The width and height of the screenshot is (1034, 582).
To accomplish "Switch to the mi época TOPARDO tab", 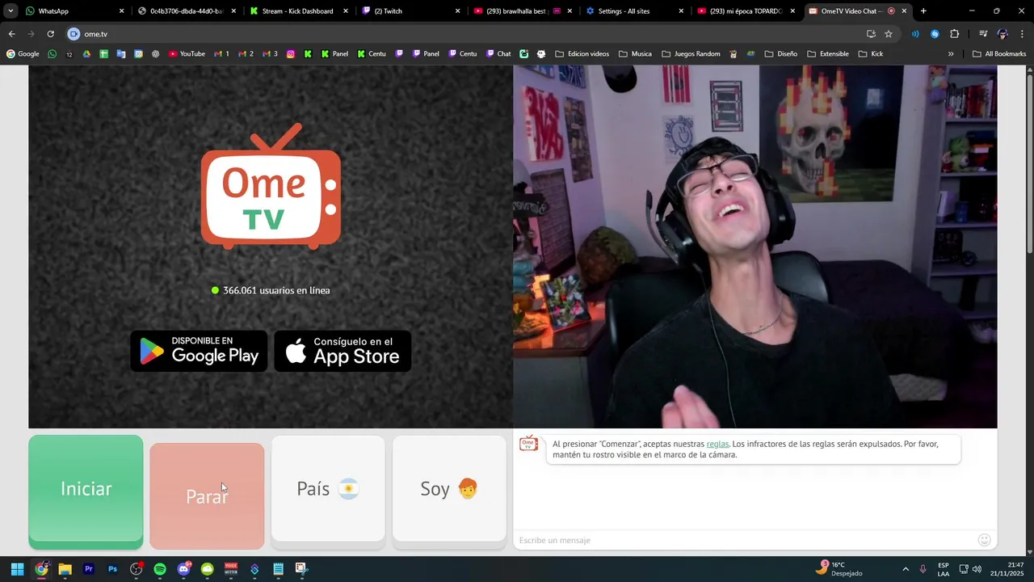I will pyautogui.click(x=746, y=11).
